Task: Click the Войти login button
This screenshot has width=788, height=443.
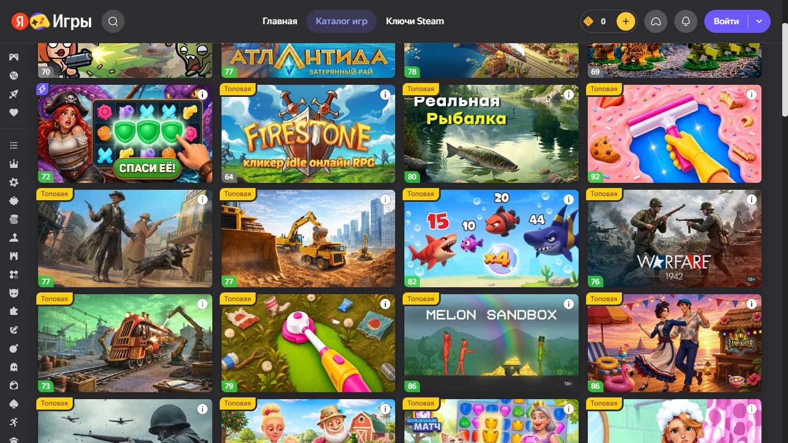Action: click(x=726, y=21)
